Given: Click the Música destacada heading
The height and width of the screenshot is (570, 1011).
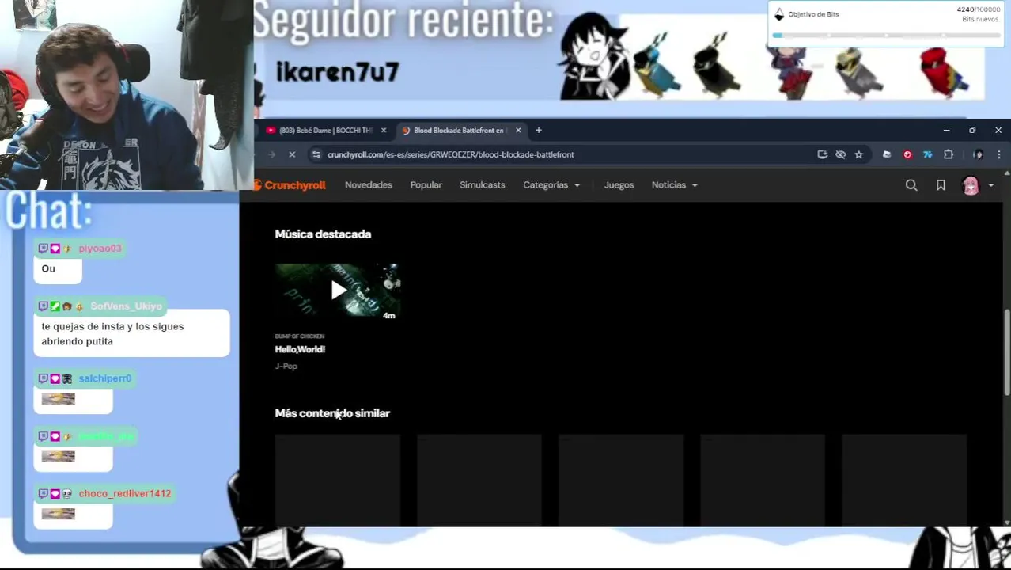Looking at the screenshot, I should coord(323,234).
